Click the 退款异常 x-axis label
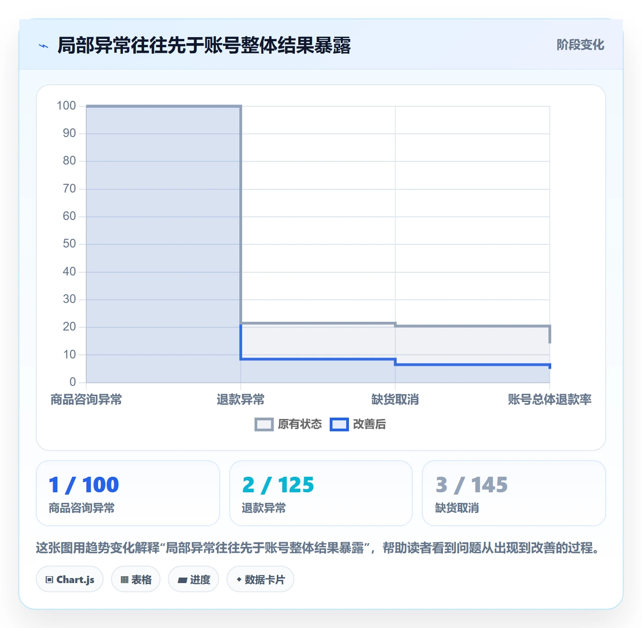This screenshot has width=642, height=628. click(241, 400)
